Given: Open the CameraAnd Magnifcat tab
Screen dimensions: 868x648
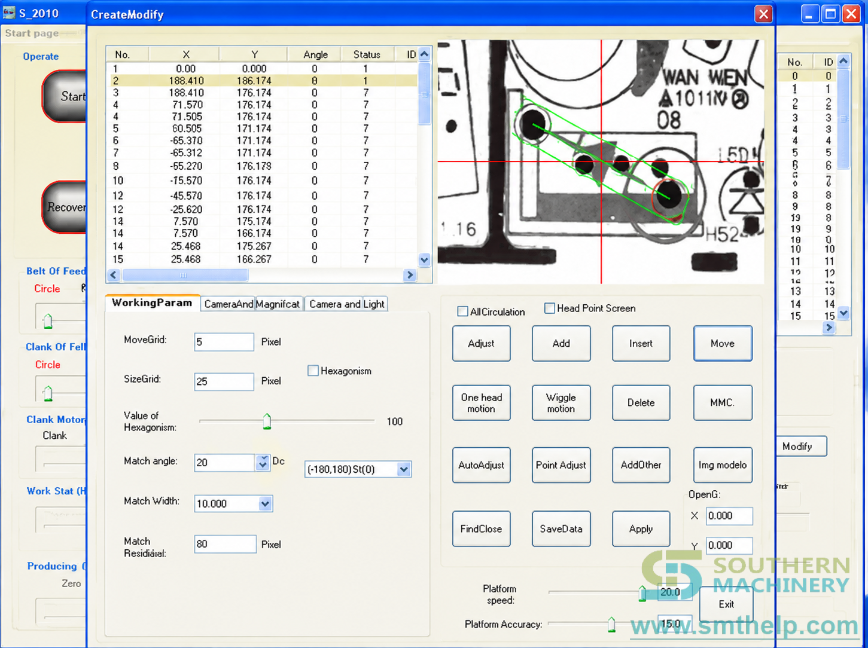Looking at the screenshot, I should [x=251, y=304].
